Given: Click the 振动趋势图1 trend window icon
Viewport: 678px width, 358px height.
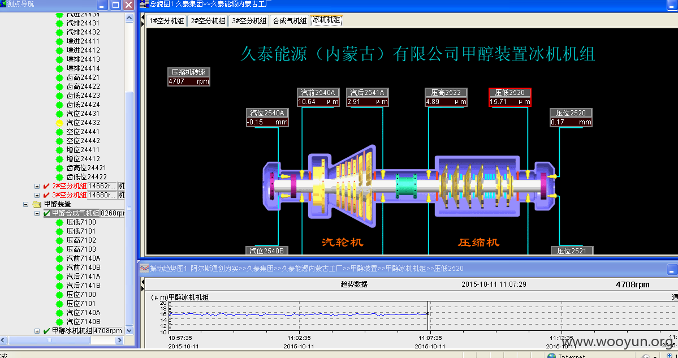Looking at the screenshot, I should point(144,269).
